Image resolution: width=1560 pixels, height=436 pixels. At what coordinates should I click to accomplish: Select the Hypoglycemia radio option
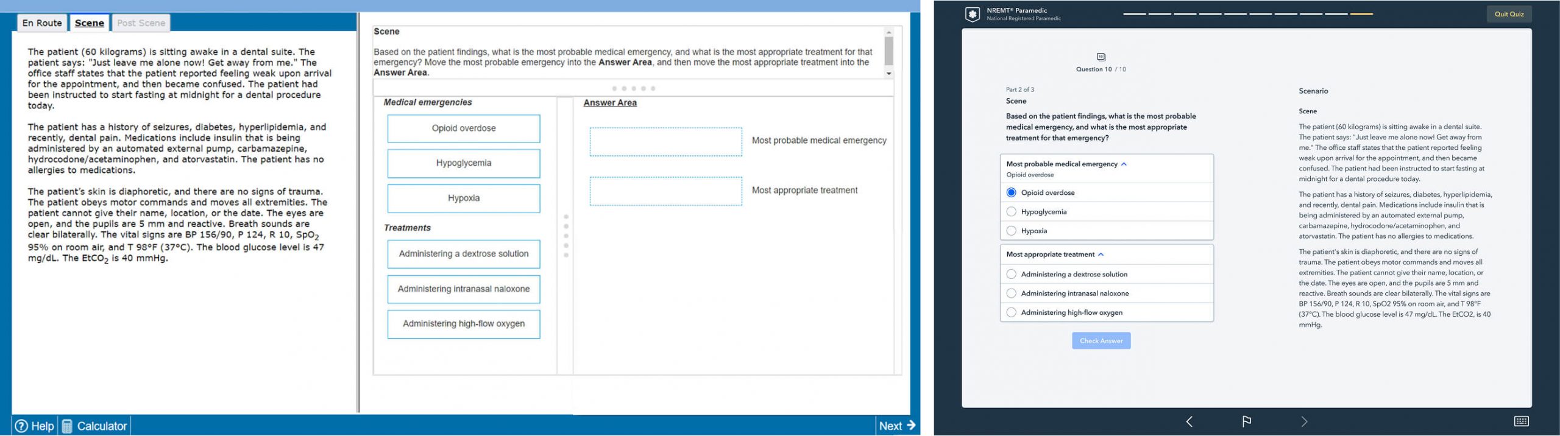click(1012, 212)
